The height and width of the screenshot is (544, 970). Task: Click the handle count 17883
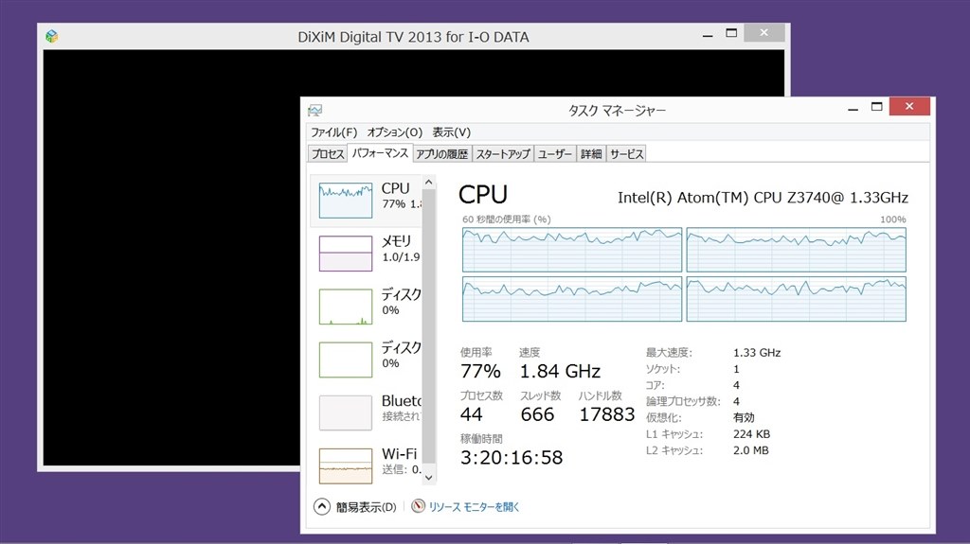[x=607, y=414]
